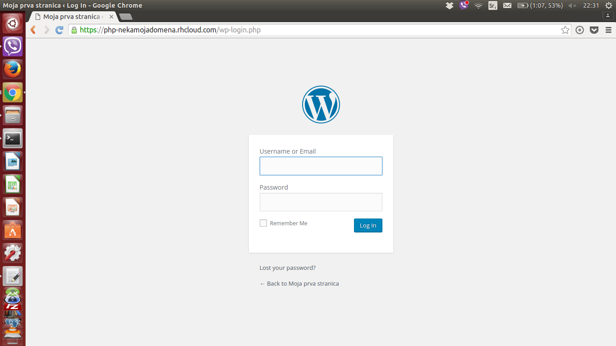Save page with Pocket extension icon
Viewport: 616px width, 346px height.
click(x=594, y=30)
